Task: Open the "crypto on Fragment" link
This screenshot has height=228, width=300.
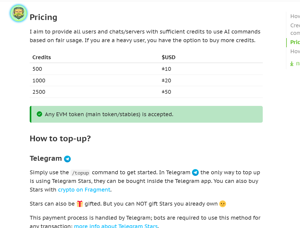Action: pyautogui.click(x=84, y=190)
